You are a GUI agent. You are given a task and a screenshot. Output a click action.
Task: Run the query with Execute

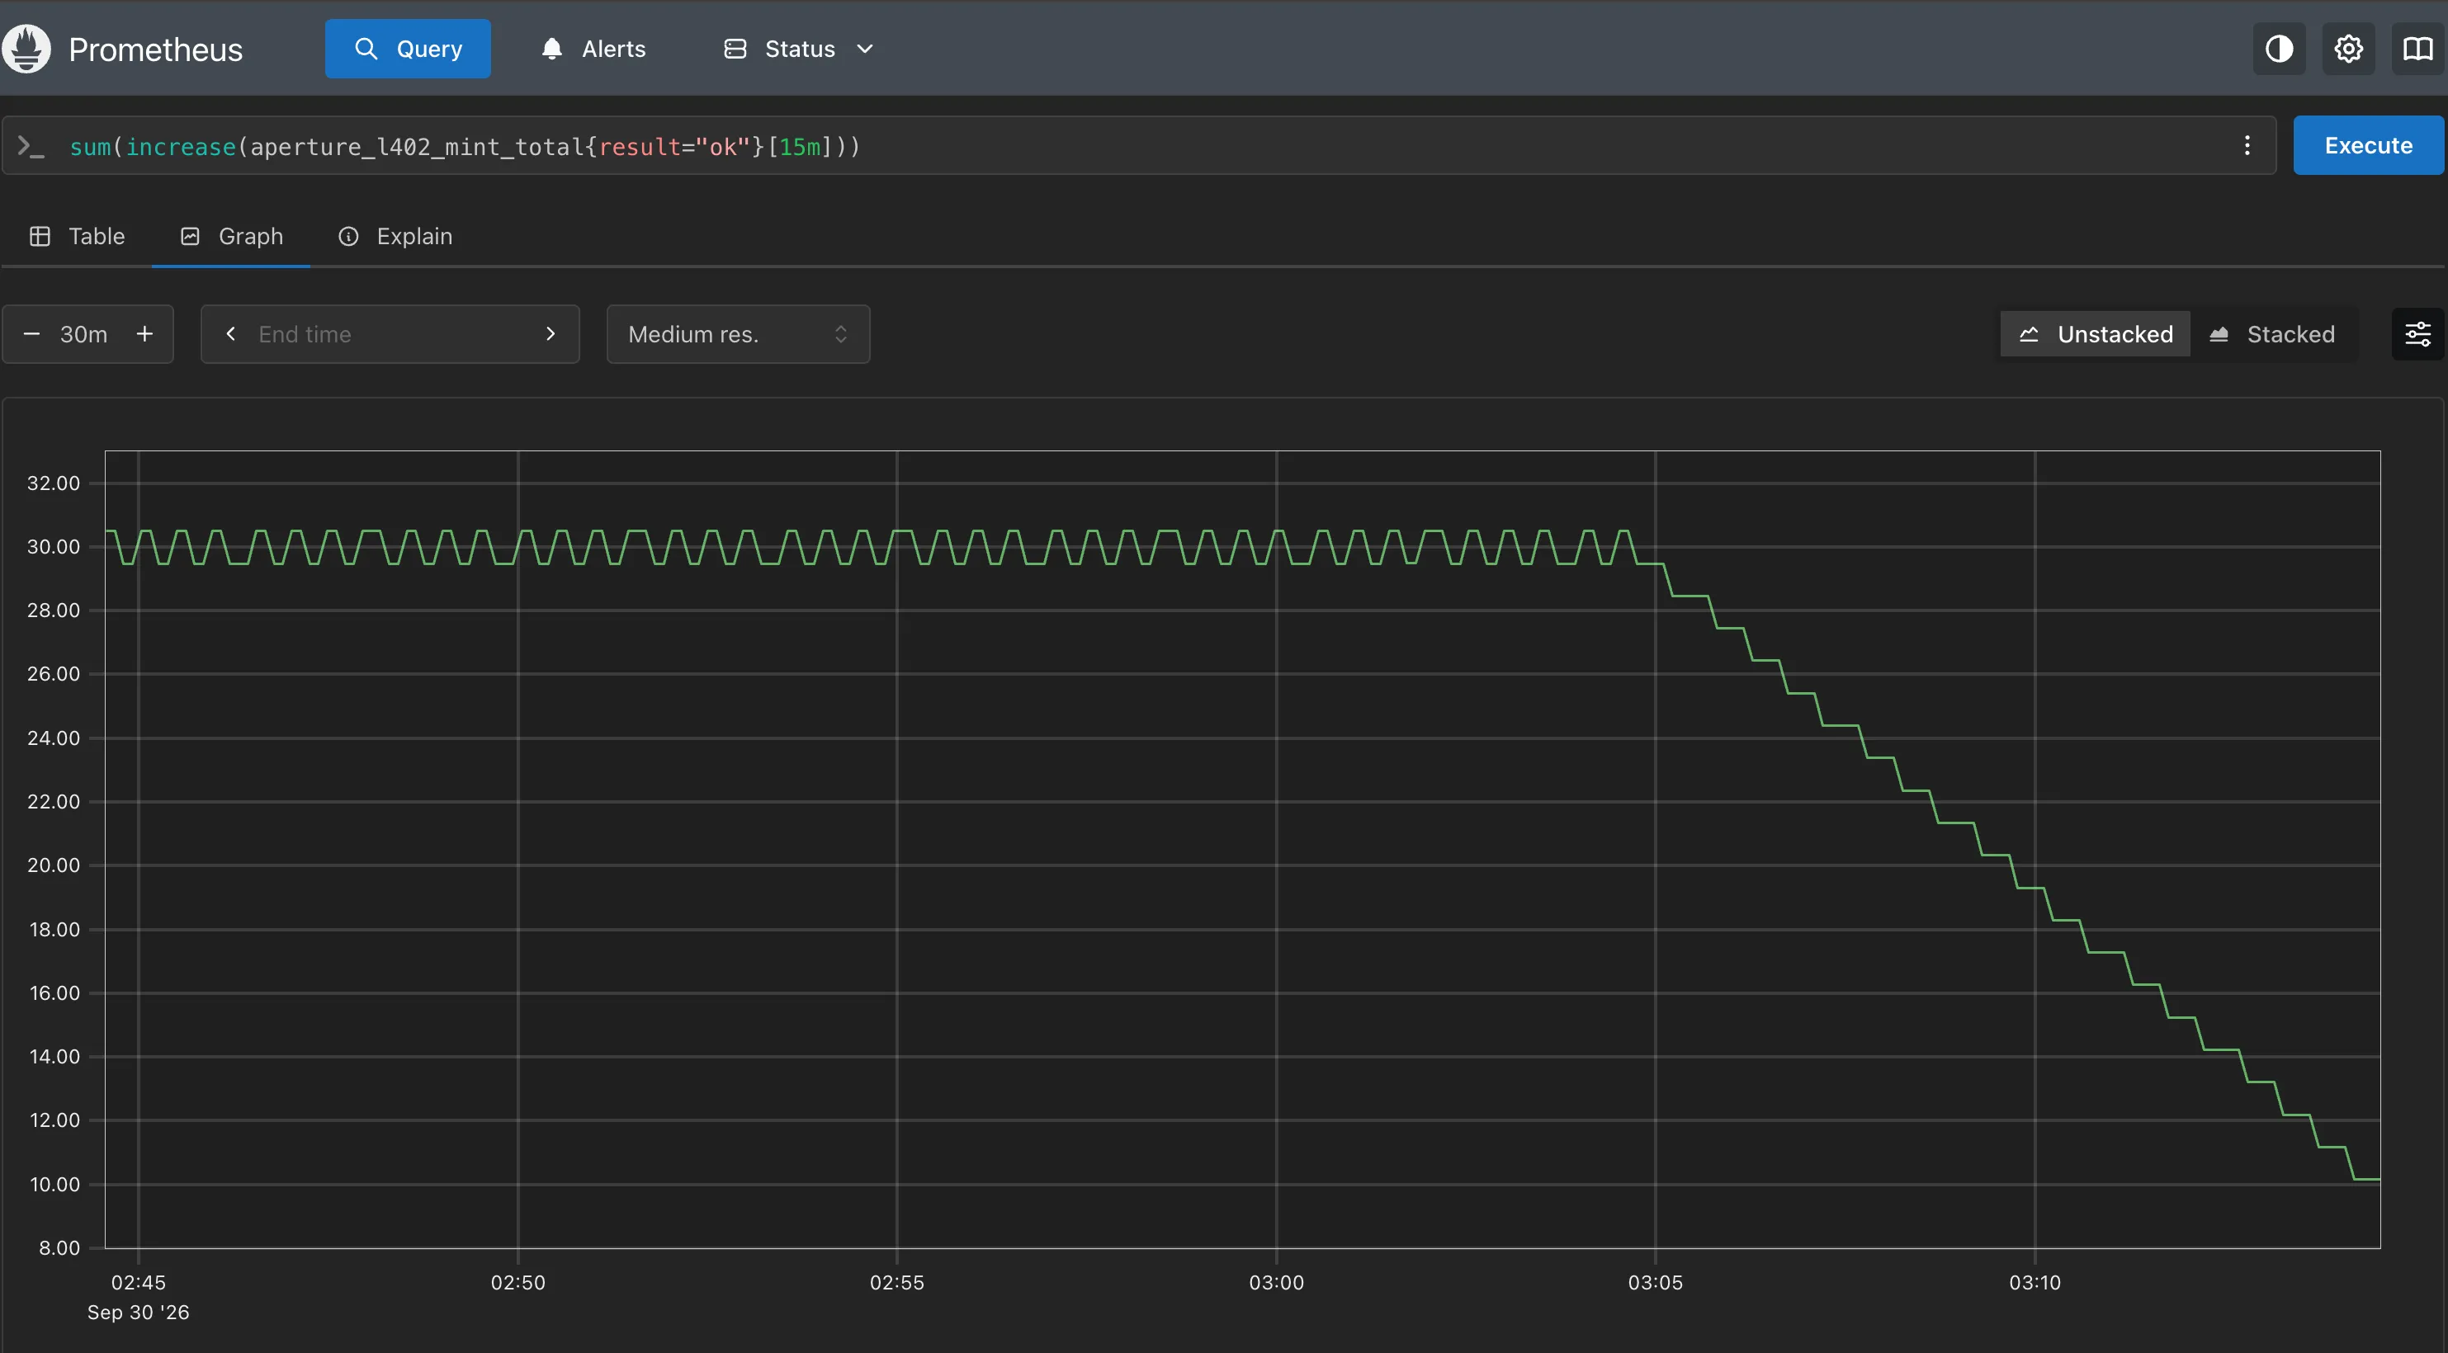coord(2368,145)
